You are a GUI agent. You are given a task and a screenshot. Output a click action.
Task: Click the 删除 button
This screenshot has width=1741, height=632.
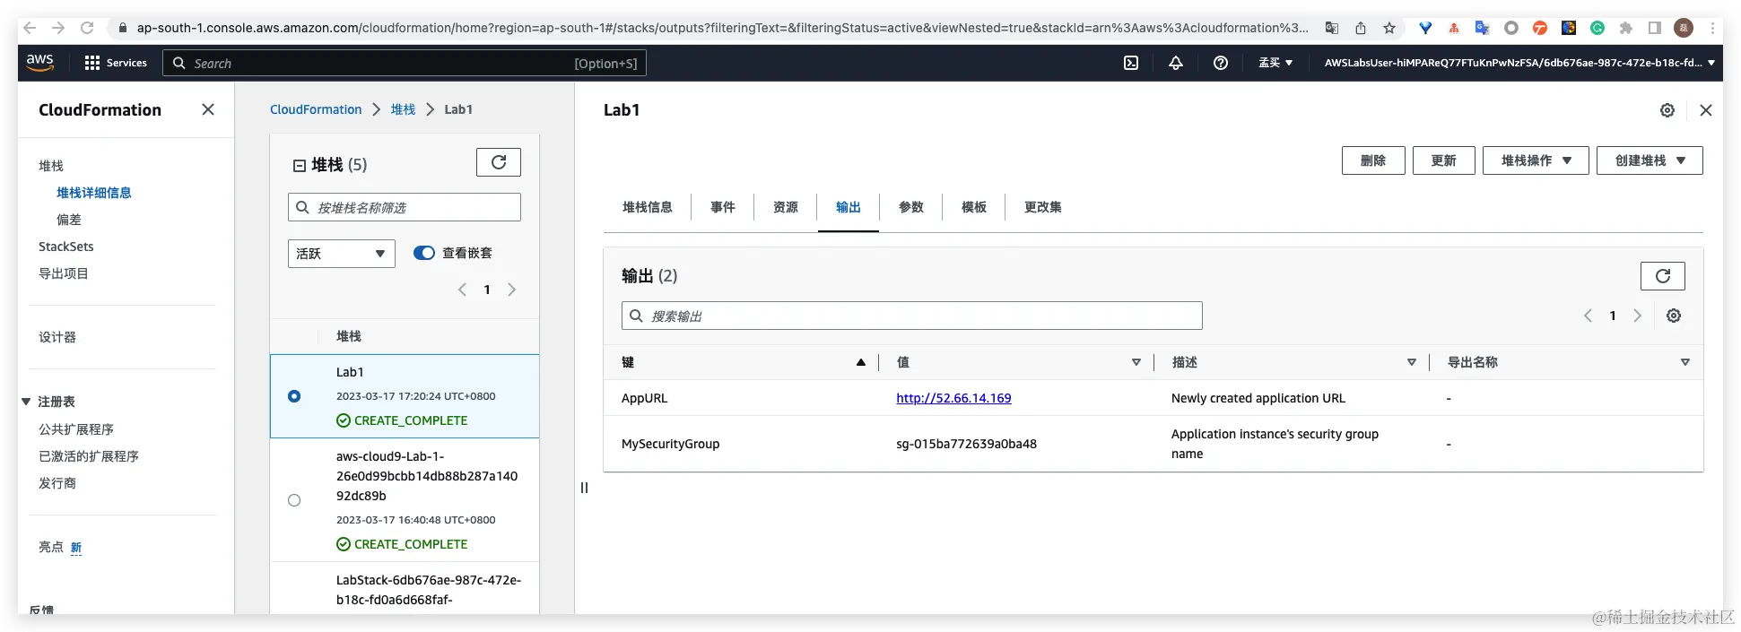pos(1373,160)
